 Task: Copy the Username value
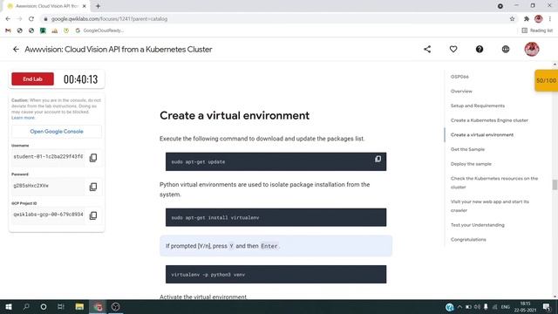[x=93, y=158]
